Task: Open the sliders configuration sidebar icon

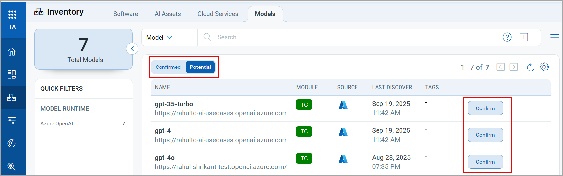Action: click(x=12, y=120)
